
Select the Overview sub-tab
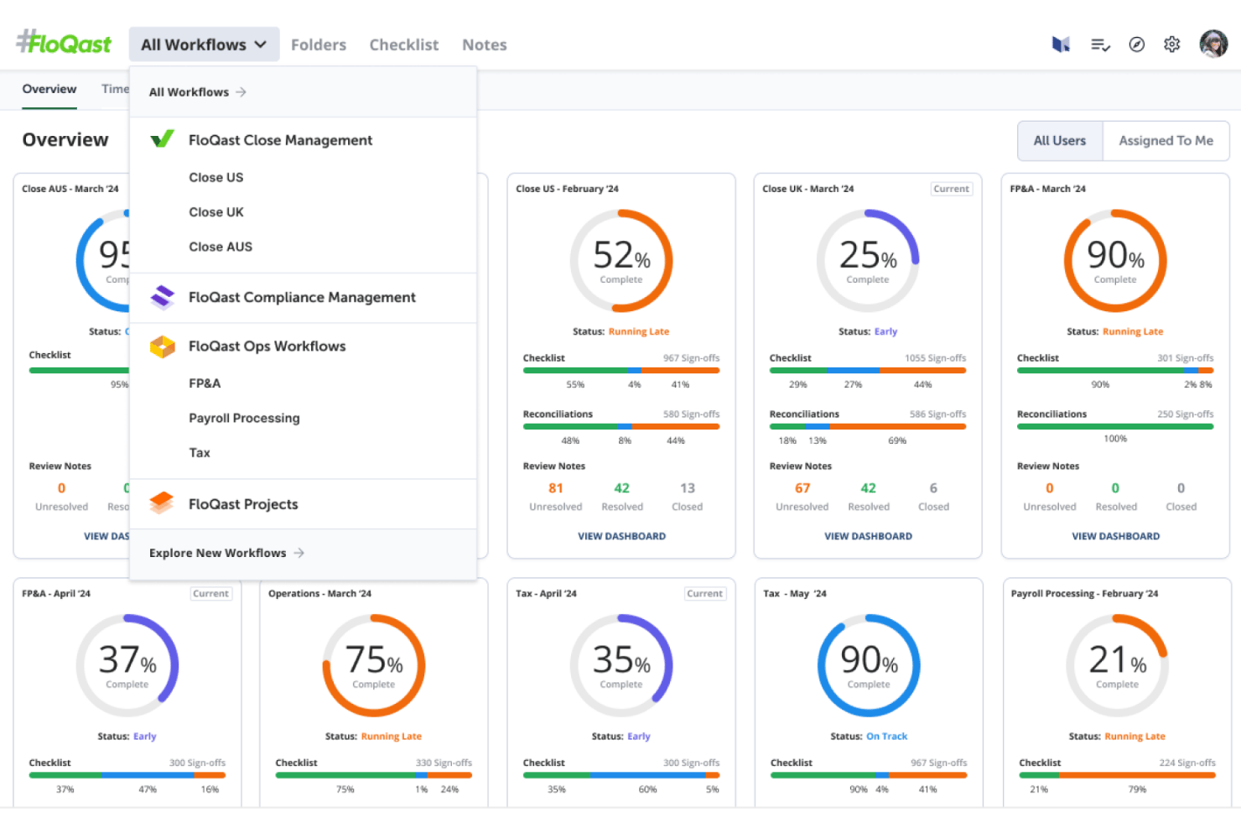click(49, 89)
